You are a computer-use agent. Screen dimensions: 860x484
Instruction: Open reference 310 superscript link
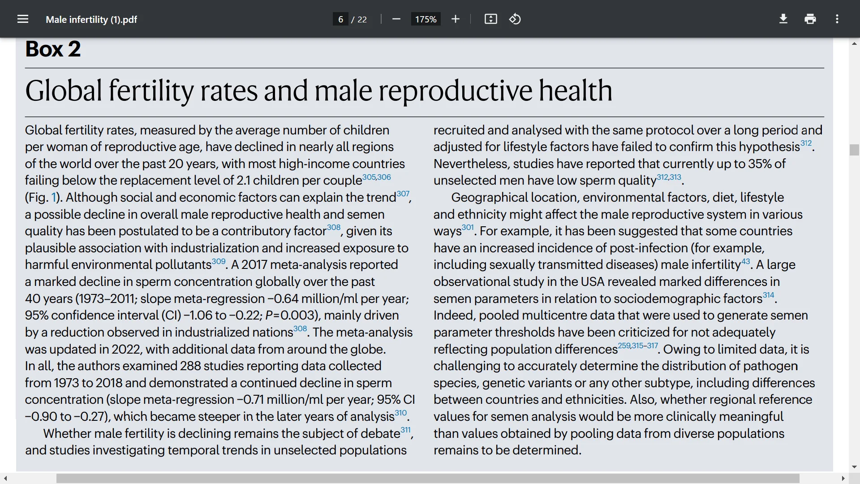(x=400, y=412)
